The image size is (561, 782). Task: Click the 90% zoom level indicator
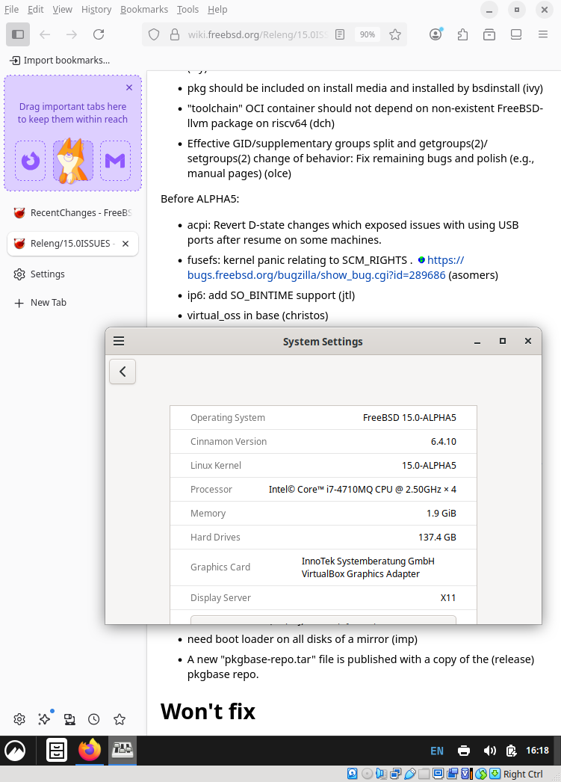coord(367,34)
